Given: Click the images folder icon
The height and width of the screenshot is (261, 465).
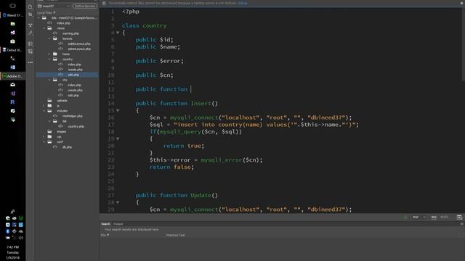Looking at the screenshot, I should tap(50, 131).
